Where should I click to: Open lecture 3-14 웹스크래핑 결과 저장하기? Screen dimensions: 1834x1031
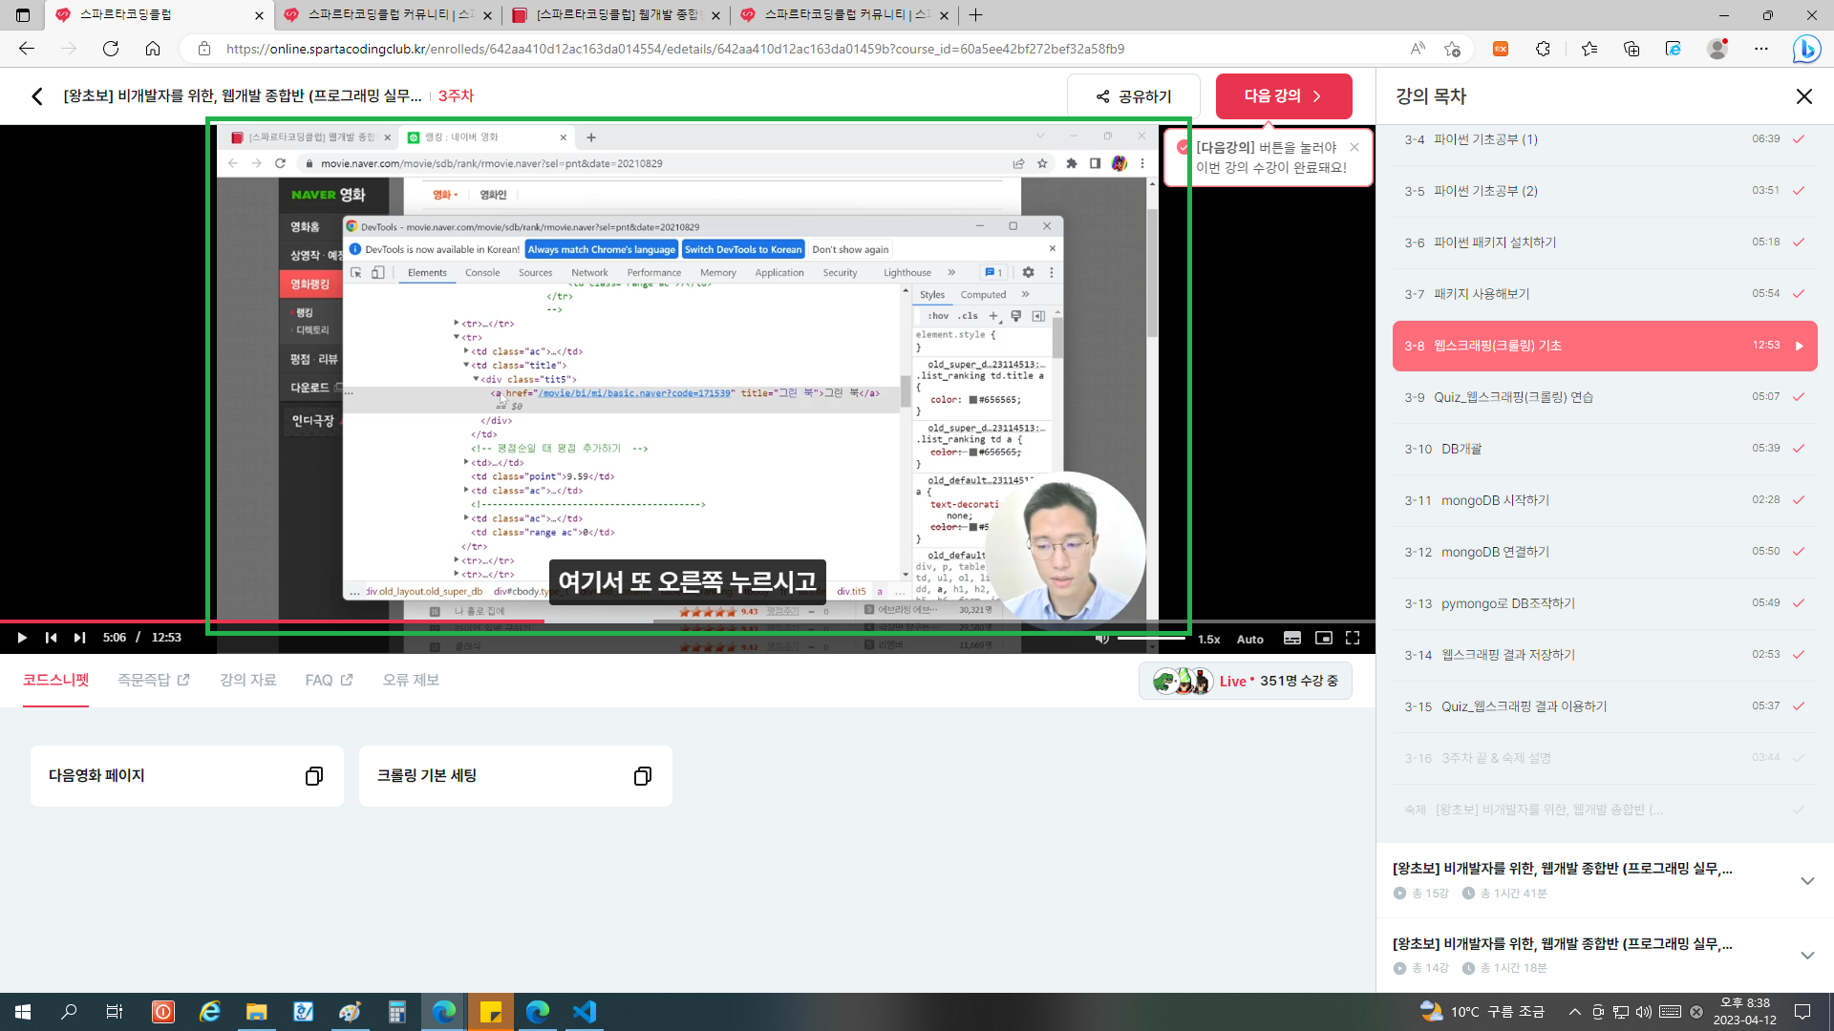tap(1605, 655)
